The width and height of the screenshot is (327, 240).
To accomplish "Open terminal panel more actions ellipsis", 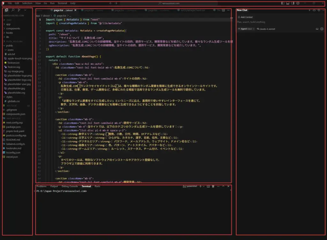I will [218, 186].
